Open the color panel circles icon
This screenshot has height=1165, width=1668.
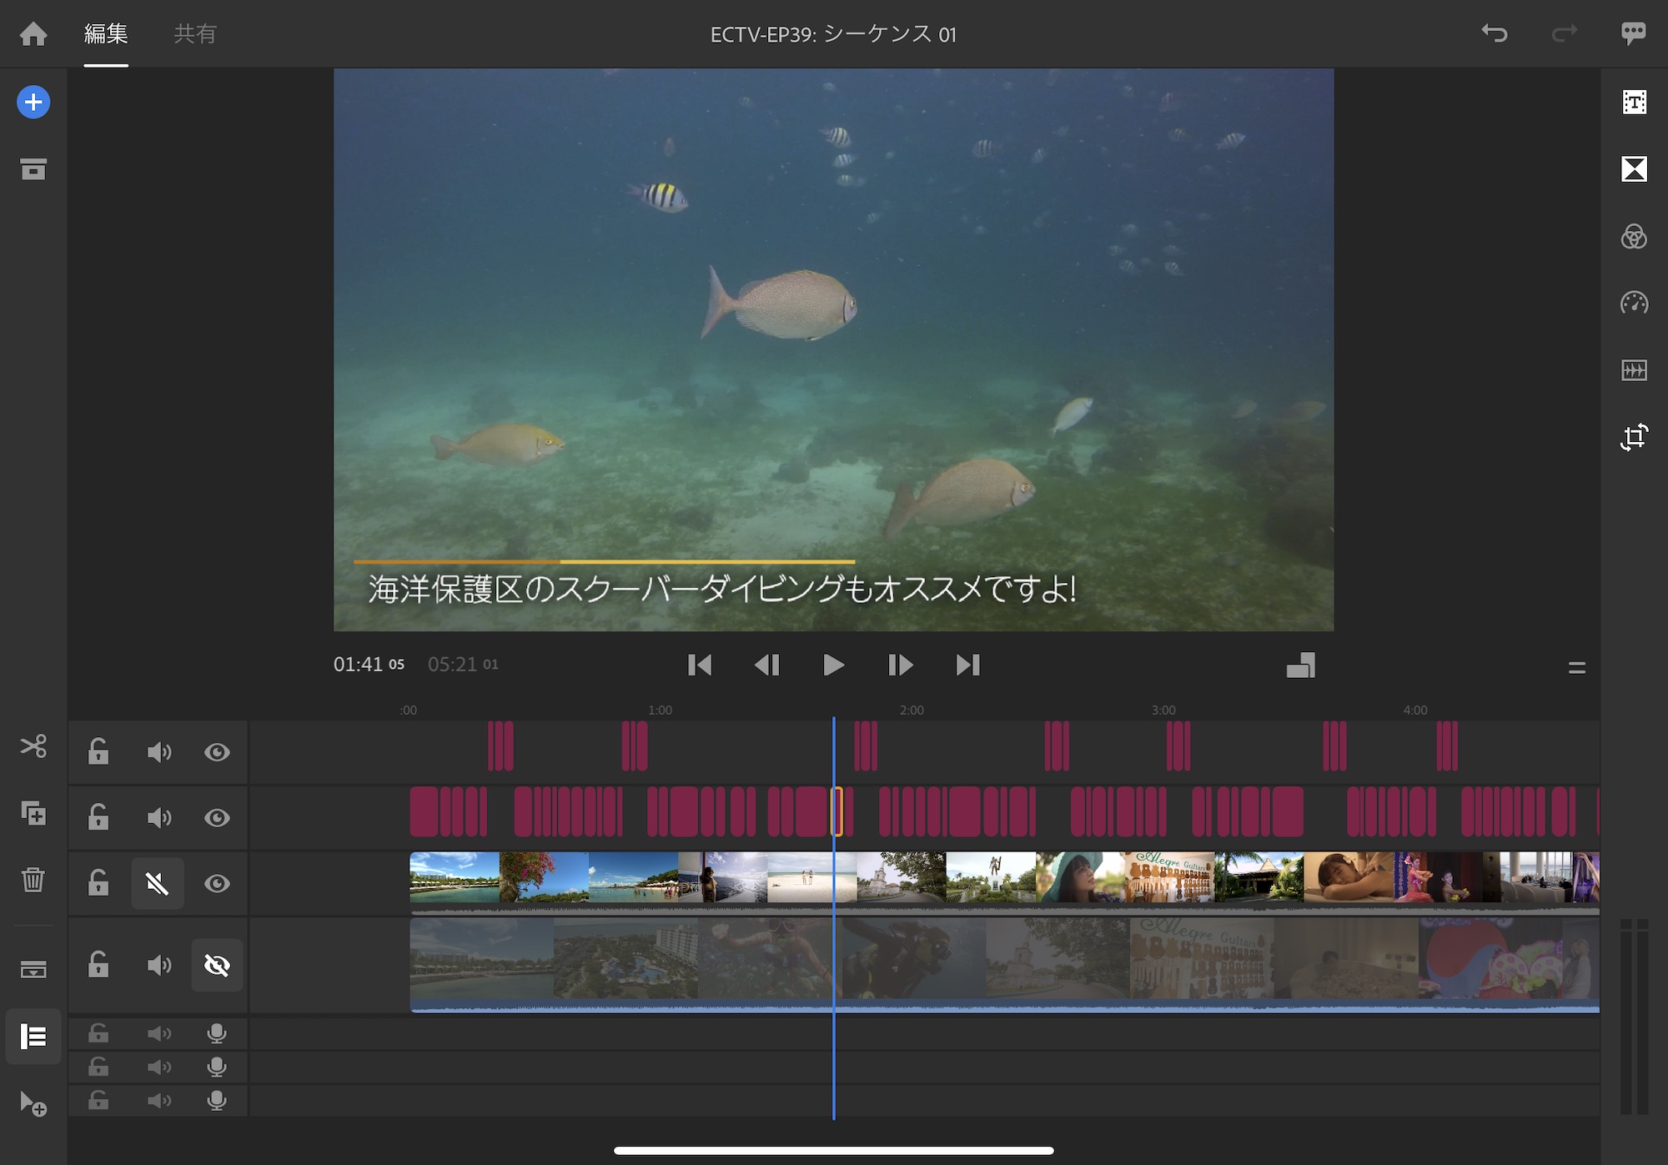[1634, 237]
